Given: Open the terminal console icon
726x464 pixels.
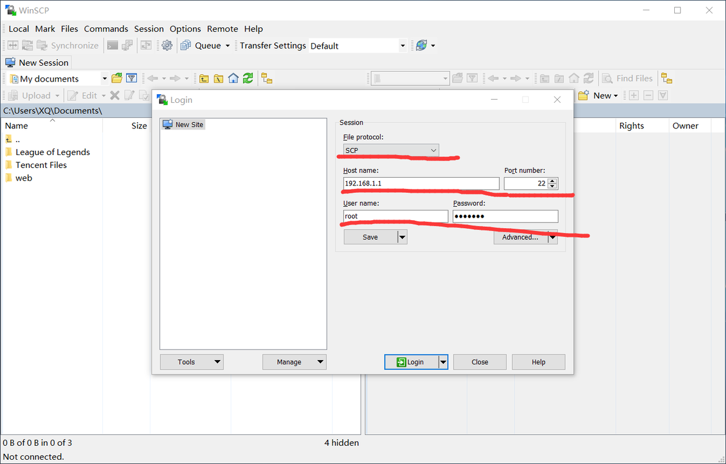Looking at the screenshot, I should click(113, 45).
